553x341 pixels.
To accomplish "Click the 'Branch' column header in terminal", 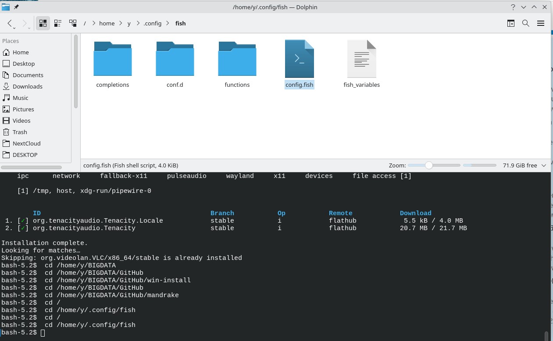I will pos(222,213).
